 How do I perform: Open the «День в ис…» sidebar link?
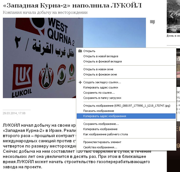(x=173, y=36)
